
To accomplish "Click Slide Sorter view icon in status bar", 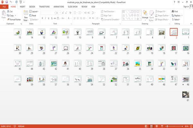I will coord(152,126).
